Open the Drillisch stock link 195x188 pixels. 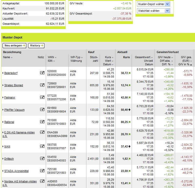9,159
